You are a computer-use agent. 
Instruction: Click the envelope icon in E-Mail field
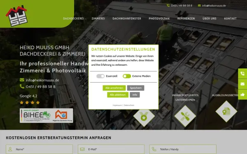click(82, 149)
